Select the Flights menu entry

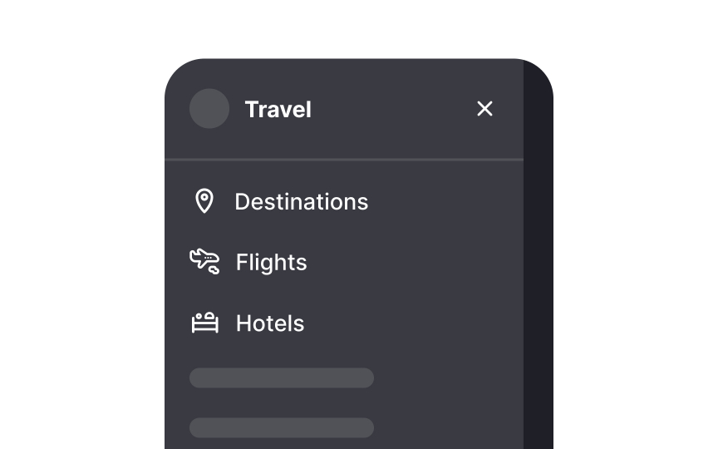pyautogui.click(x=271, y=263)
